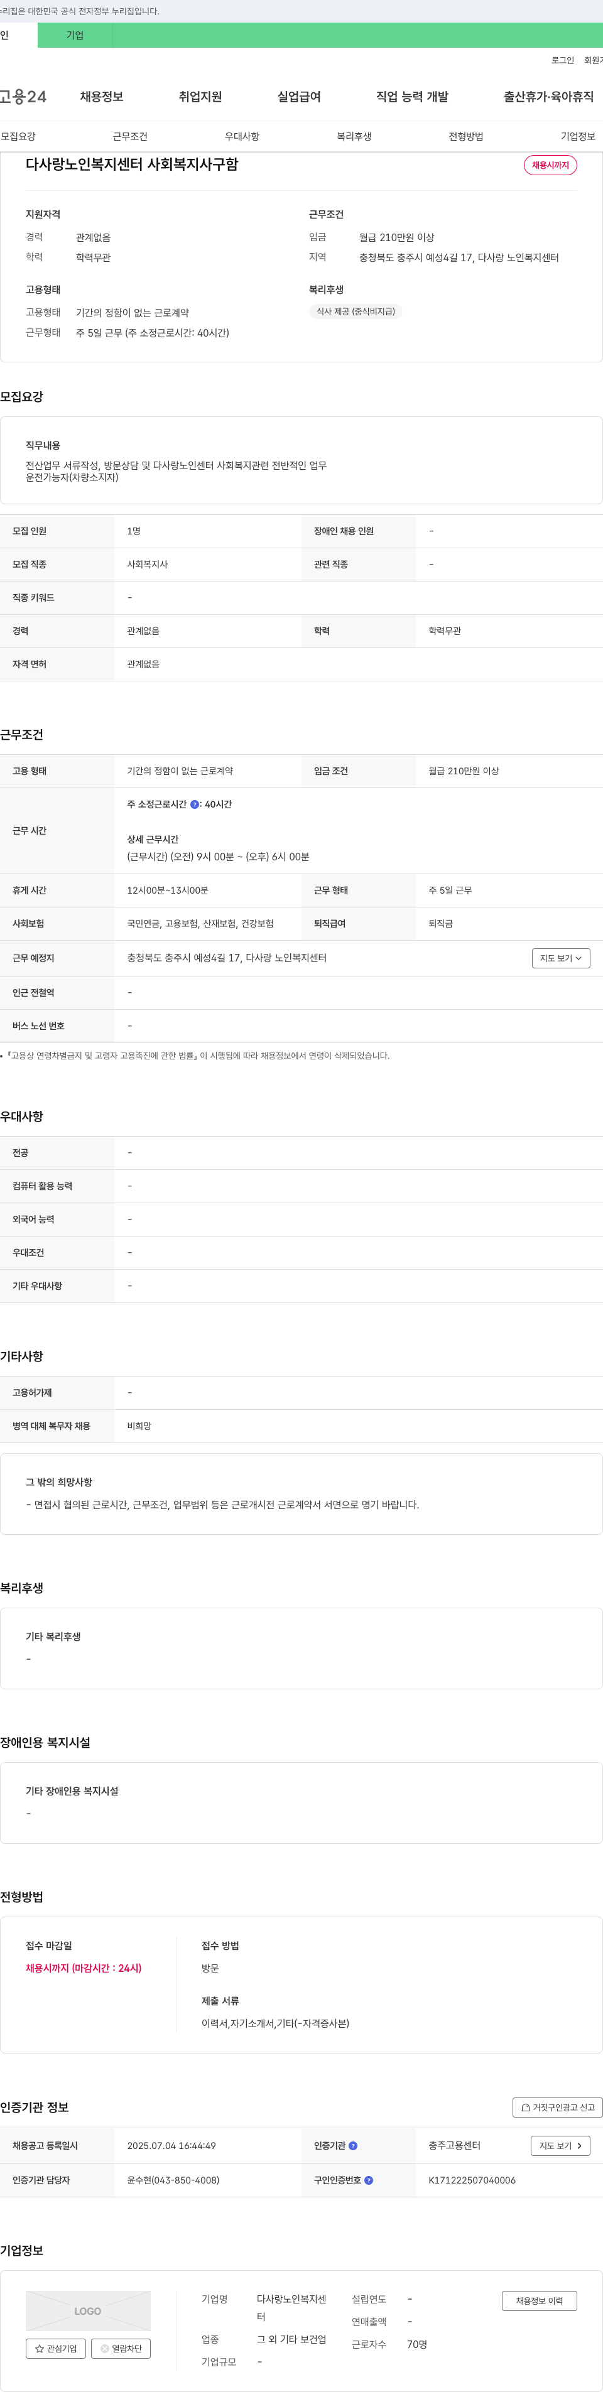The image size is (603, 2392).
Task: Jump to 우대사항 section tab
Action: point(242,136)
